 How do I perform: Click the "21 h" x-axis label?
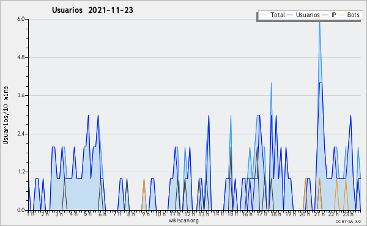319,214
